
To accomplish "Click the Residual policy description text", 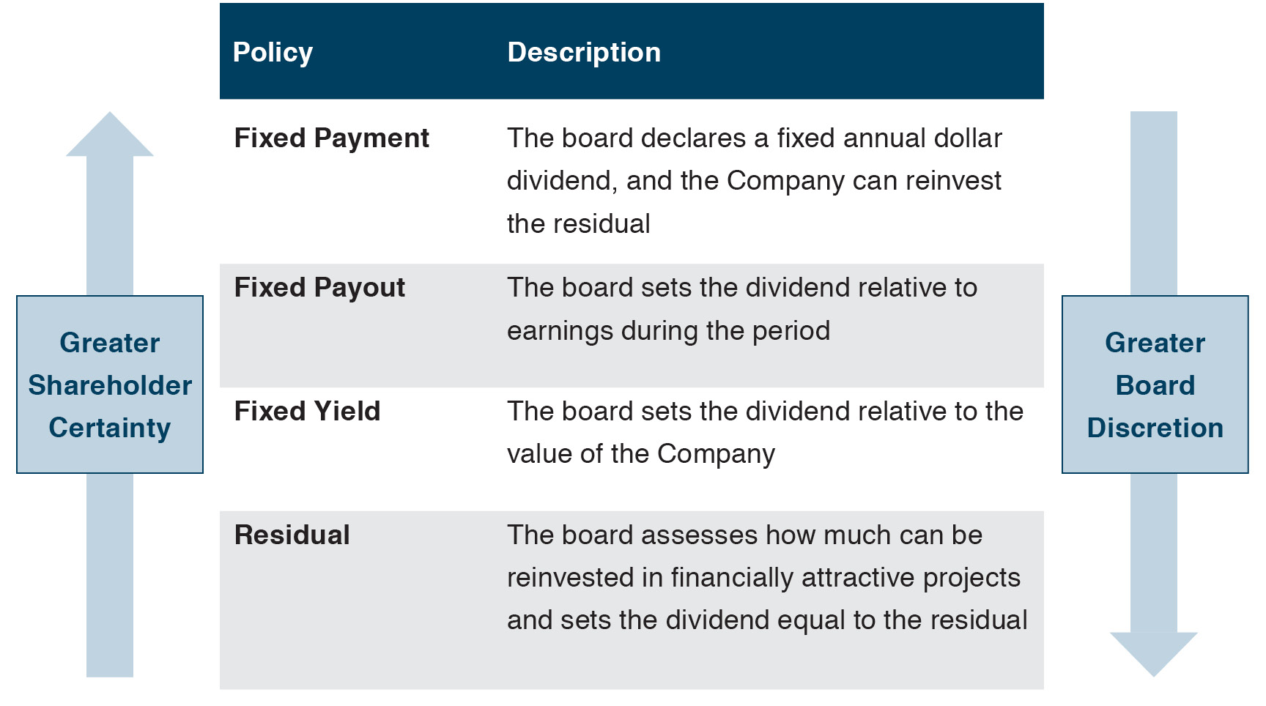I will pyautogui.click(x=766, y=578).
